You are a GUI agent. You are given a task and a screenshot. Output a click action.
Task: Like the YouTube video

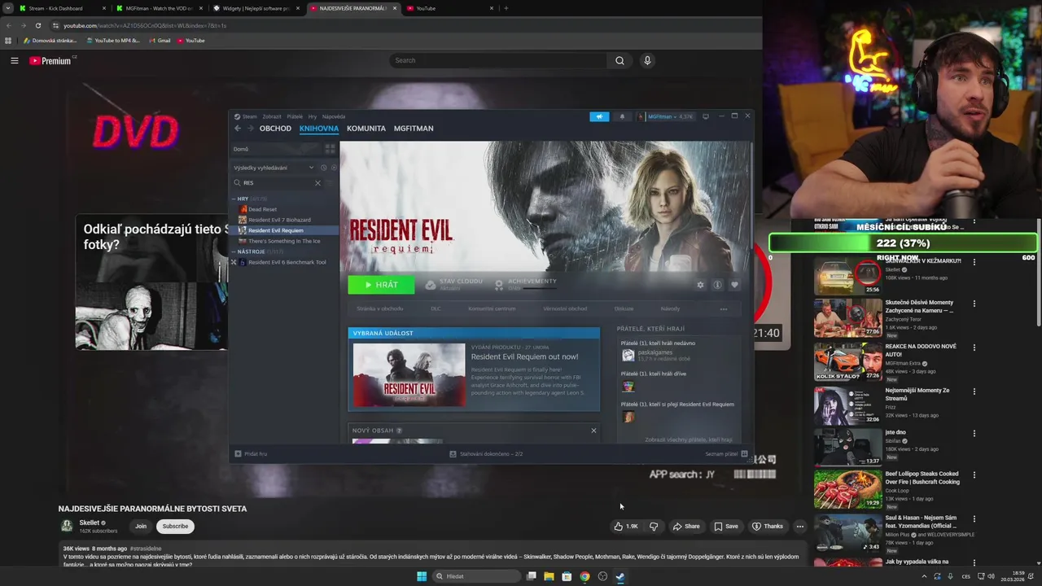tap(626, 527)
